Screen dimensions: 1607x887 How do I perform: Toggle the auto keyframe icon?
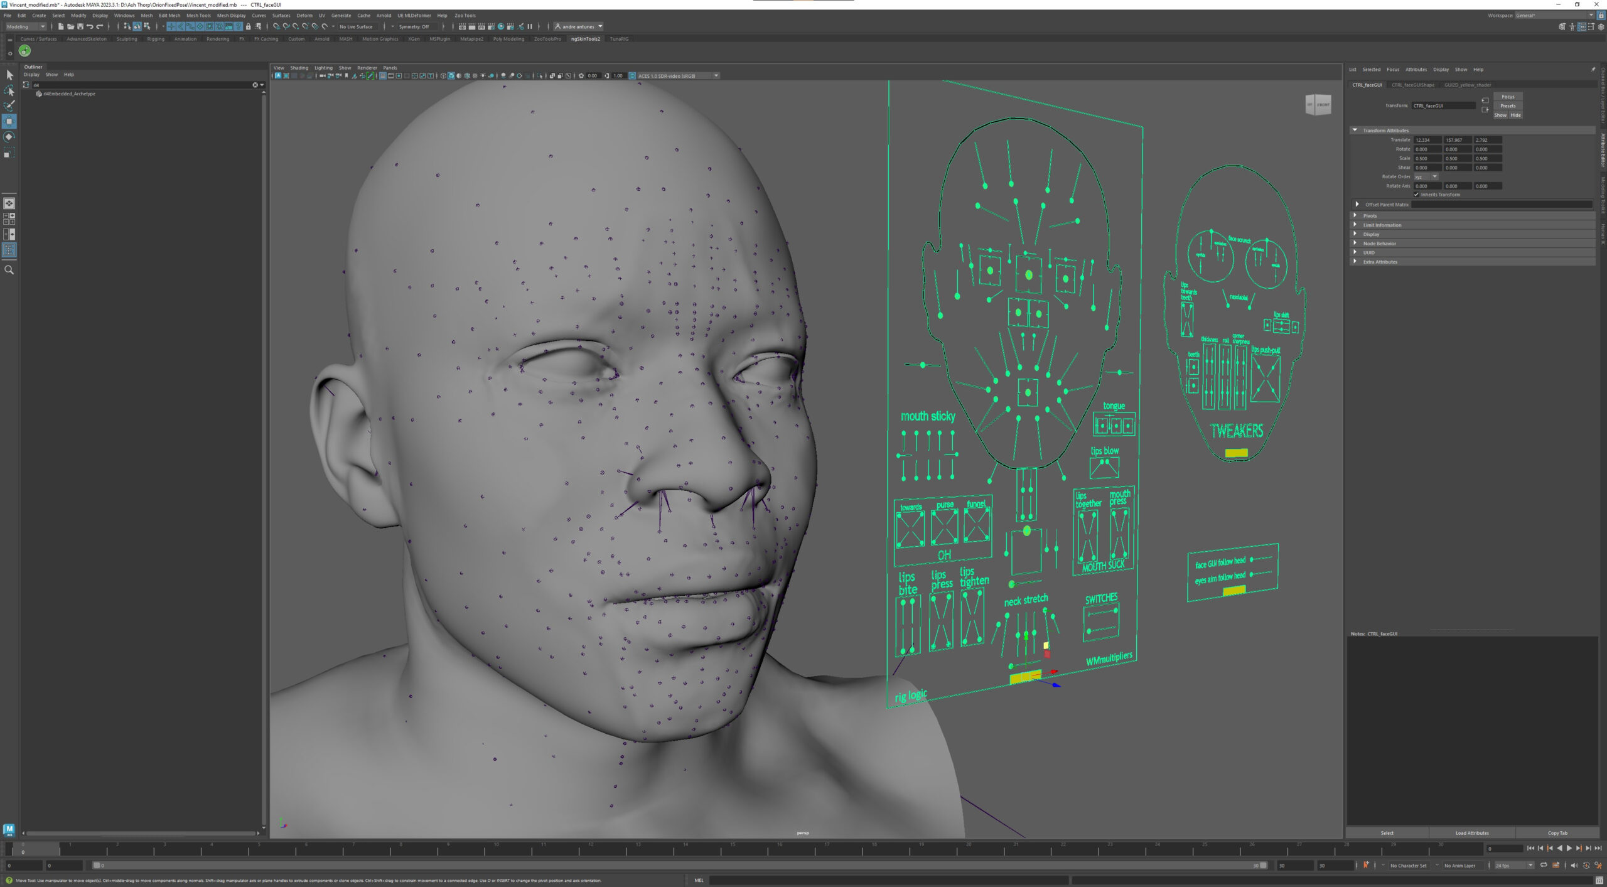coord(1586,866)
